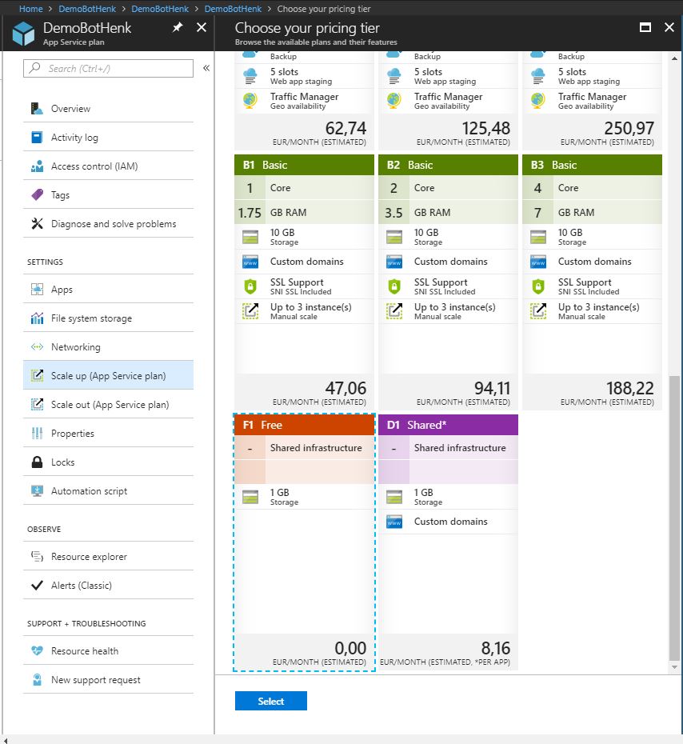Open the Activity log icon
The image size is (683, 744).
[37, 137]
